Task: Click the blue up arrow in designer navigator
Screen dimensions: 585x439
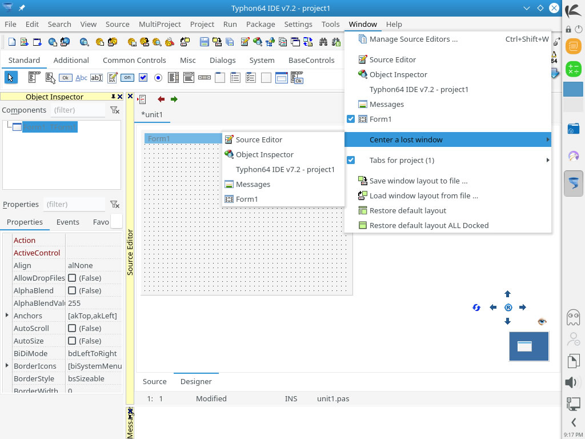Action: [x=507, y=294]
